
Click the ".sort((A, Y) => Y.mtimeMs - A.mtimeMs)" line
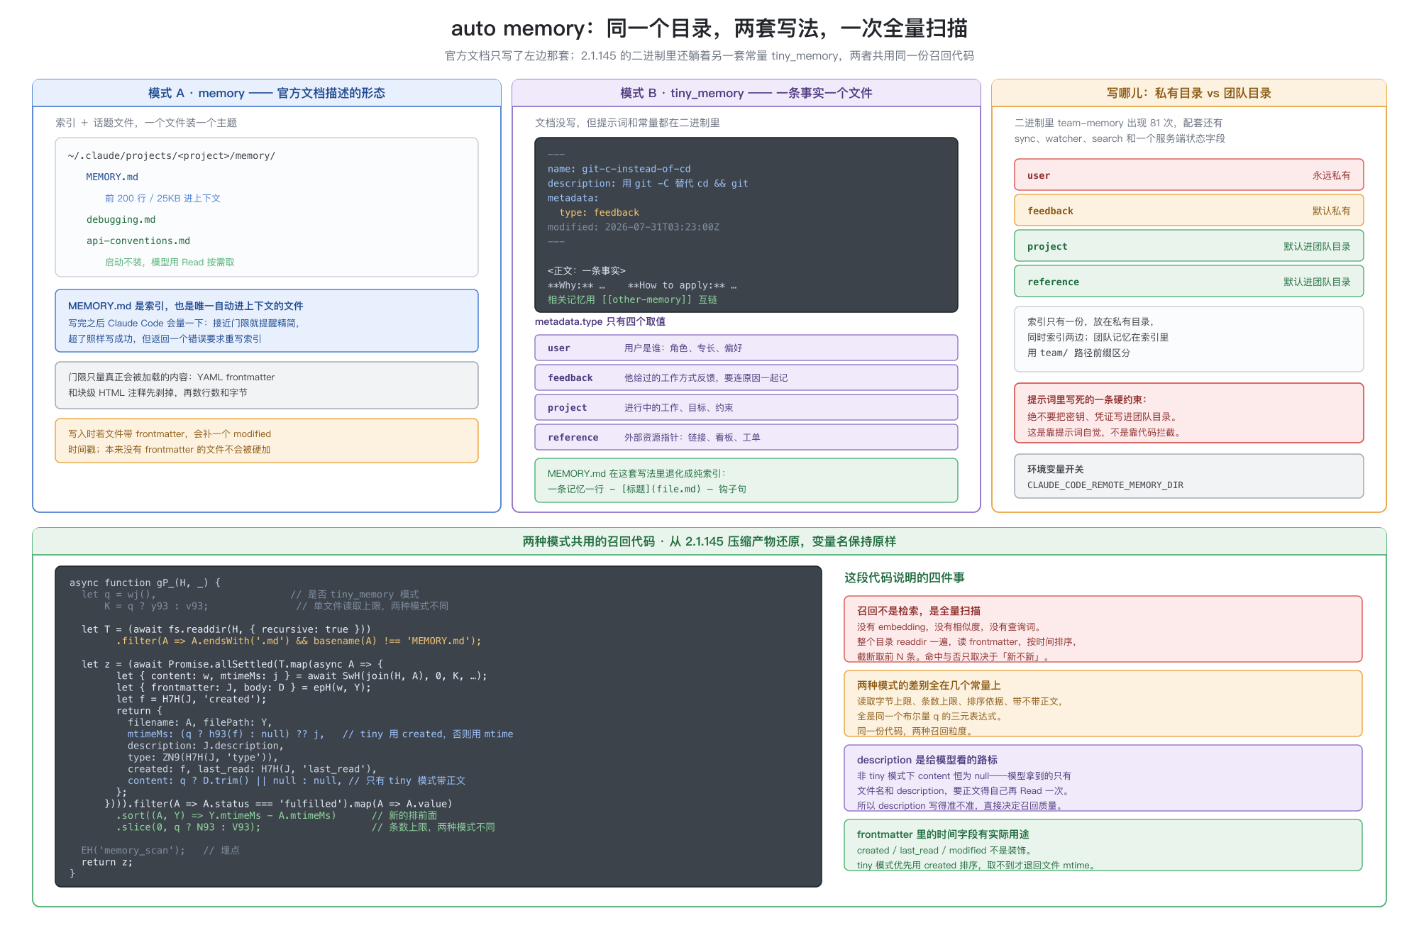coord(277,816)
